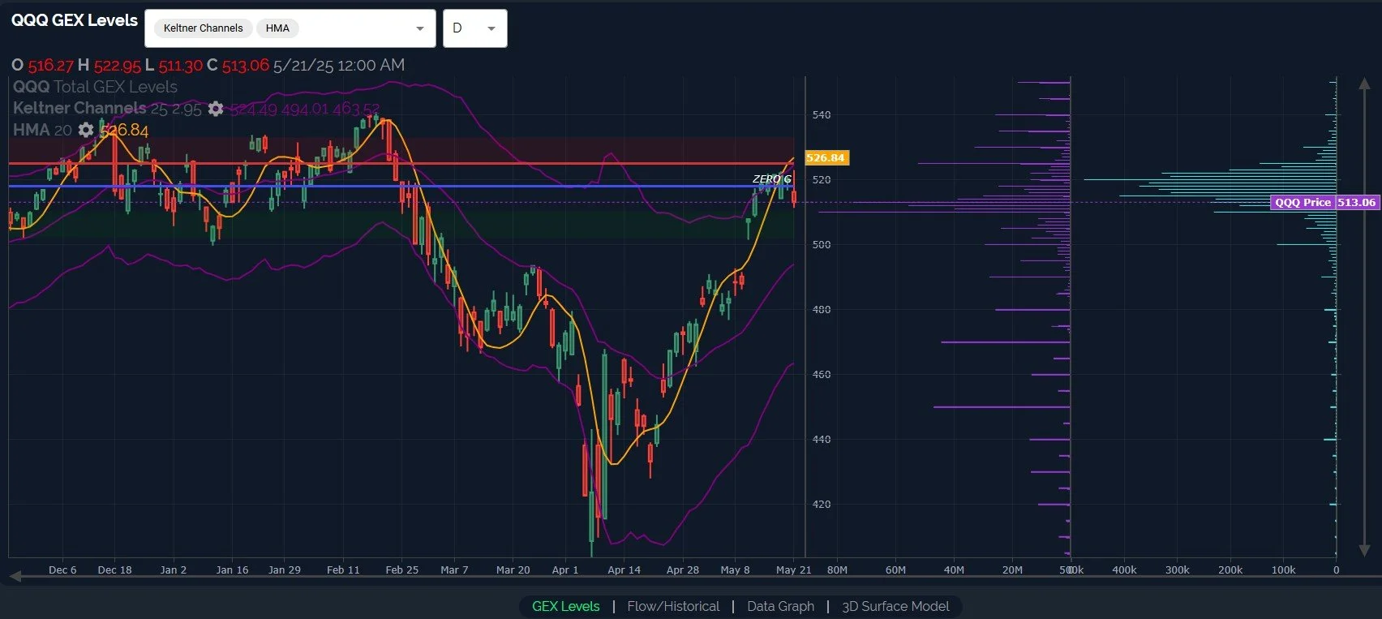The image size is (1382, 619).
Task: Click the 100k volume axis label
Action: point(1283,570)
